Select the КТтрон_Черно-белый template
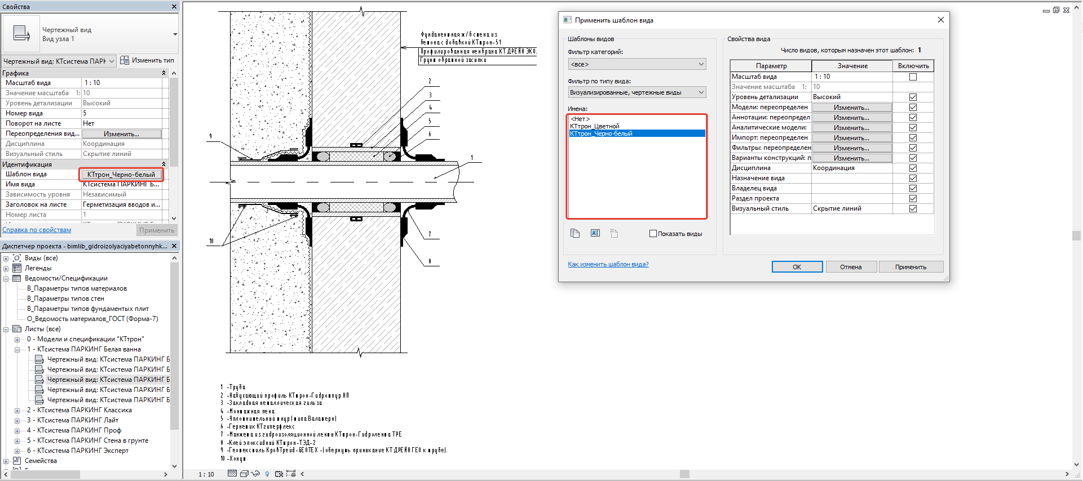This screenshot has width=1083, height=481. 637,133
